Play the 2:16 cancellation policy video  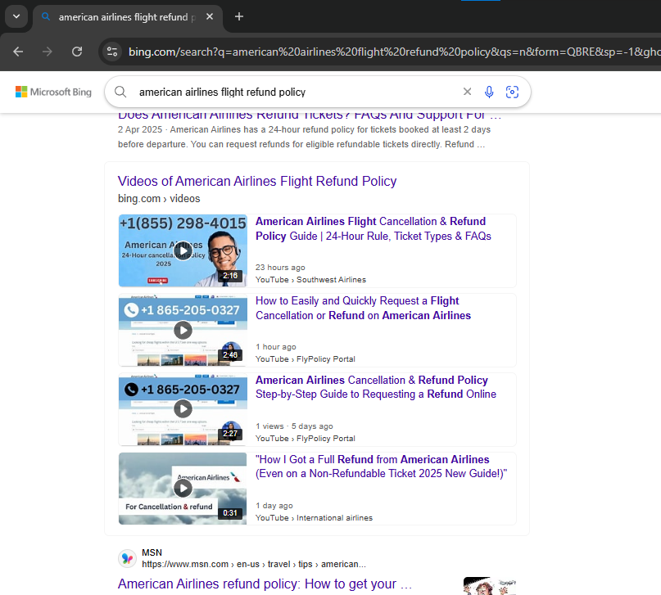(183, 250)
